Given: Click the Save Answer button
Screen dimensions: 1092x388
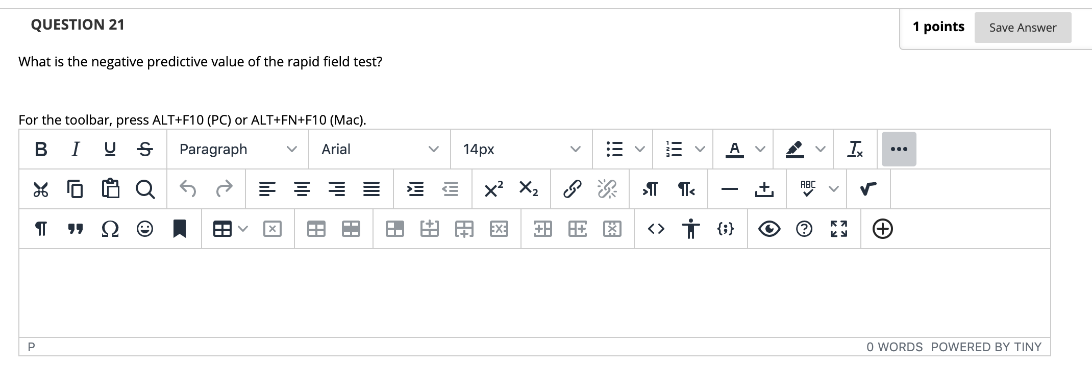Looking at the screenshot, I should [x=1023, y=28].
